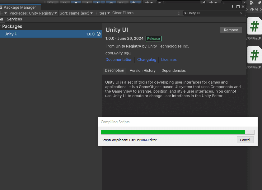
Task: Click the green Release tag
Action: pos(153,39)
